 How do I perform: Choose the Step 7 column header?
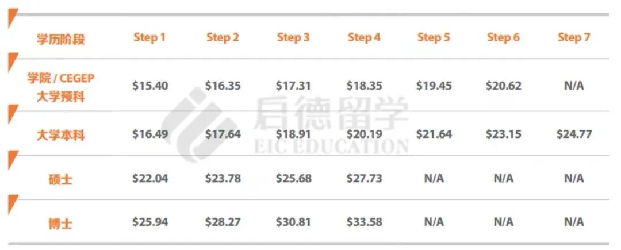573,38
